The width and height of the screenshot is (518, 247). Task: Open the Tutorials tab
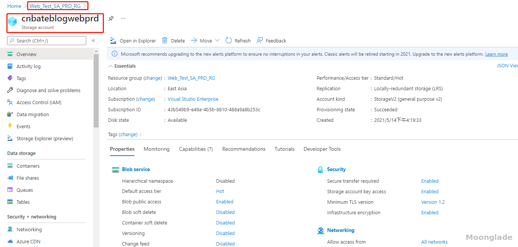coord(285,149)
